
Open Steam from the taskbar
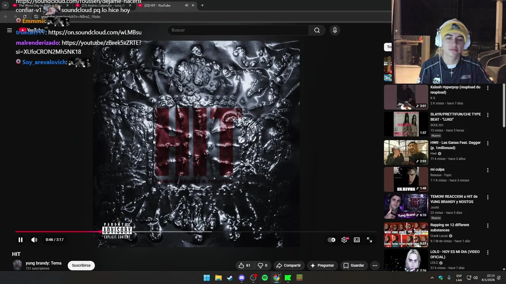pyautogui.click(x=230, y=278)
